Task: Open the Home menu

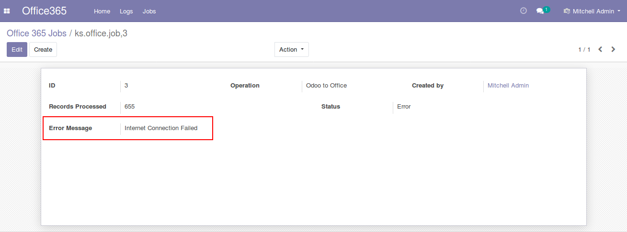Action: click(x=102, y=11)
